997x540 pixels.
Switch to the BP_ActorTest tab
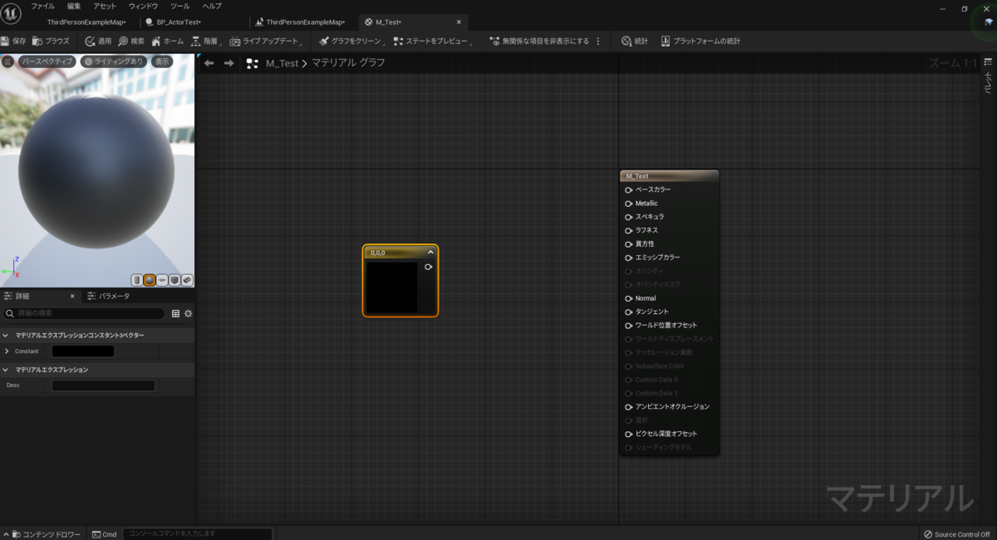[178, 22]
